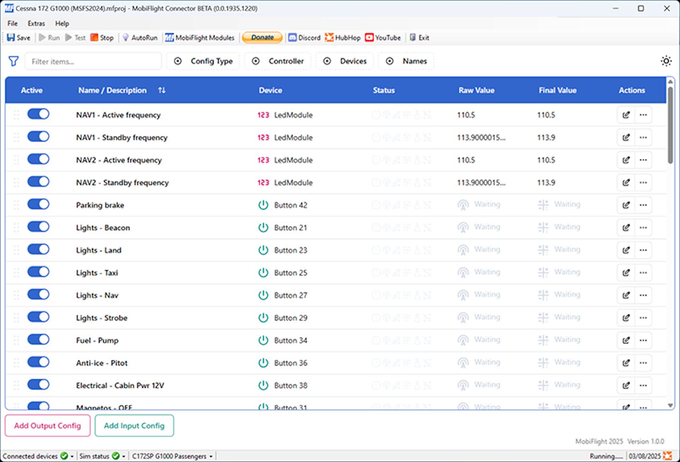
Task: Toggle off the Lights - Taxi config
Action: [x=38, y=272]
